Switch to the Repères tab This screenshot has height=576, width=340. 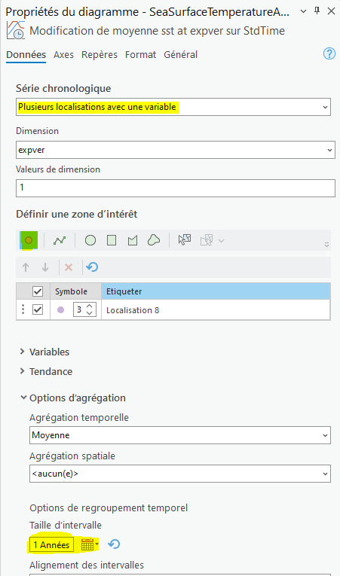pyautogui.click(x=100, y=55)
